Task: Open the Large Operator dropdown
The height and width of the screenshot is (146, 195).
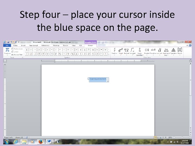Action: point(140,52)
